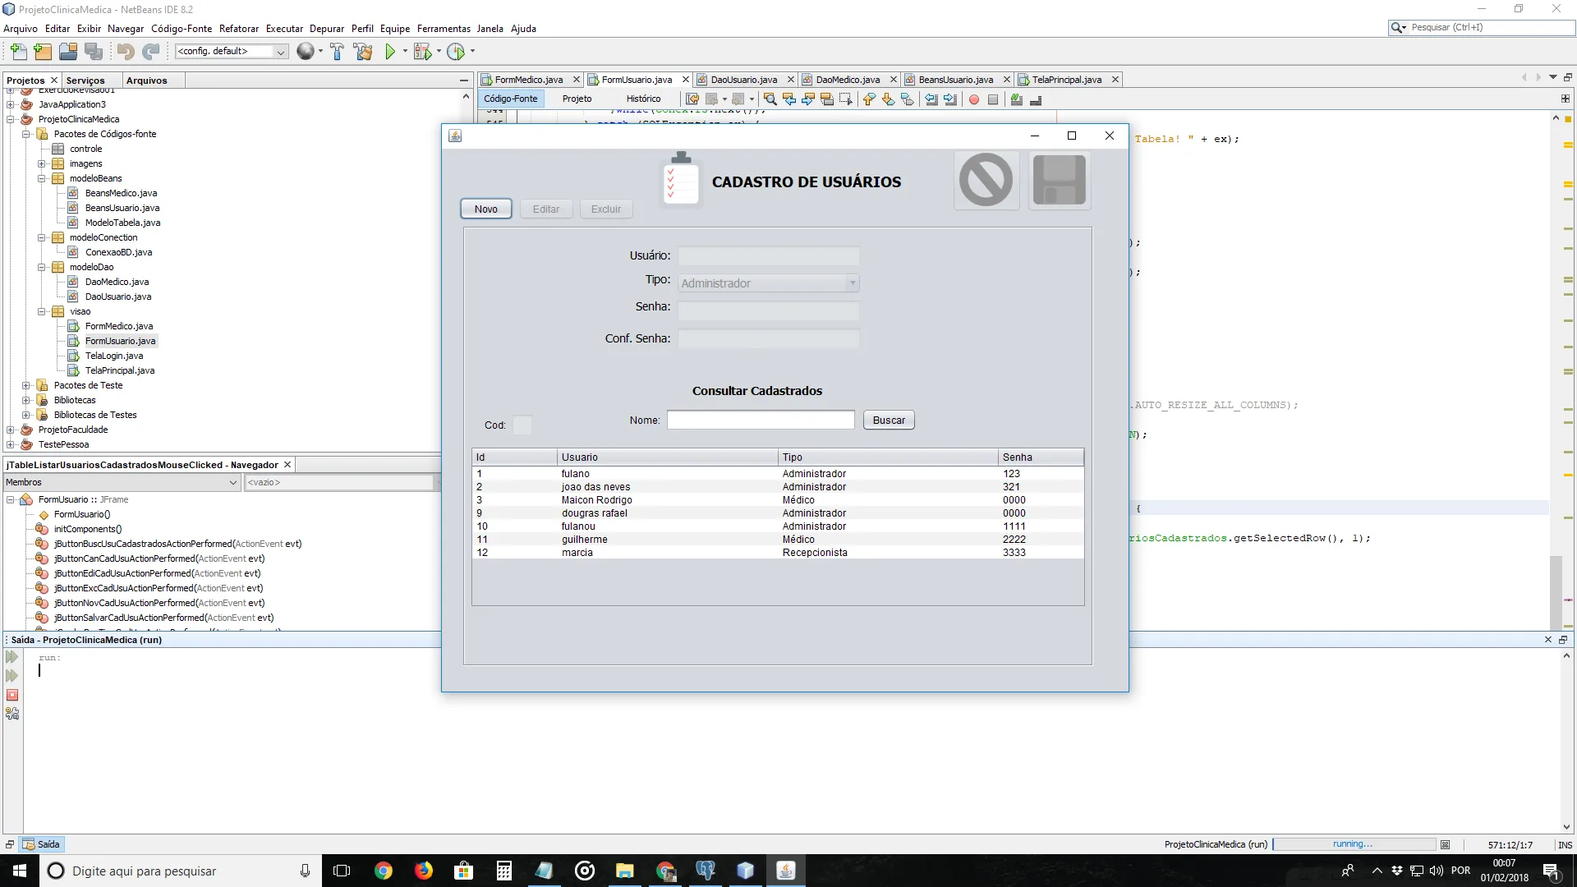The width and height of the screenshot is (1577, 887).
Task: Click the red stop button in output panel
Action: click(x=12, y=695)
